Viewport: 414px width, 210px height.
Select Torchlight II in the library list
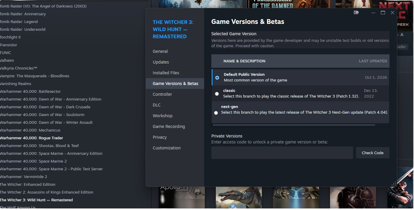click(10, 37)
